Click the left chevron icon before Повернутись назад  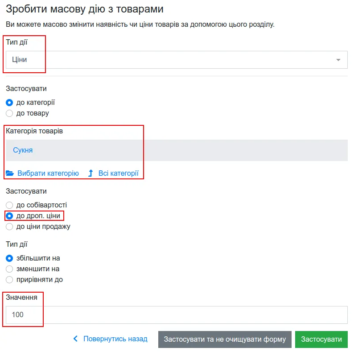click(x=75, y=339)
